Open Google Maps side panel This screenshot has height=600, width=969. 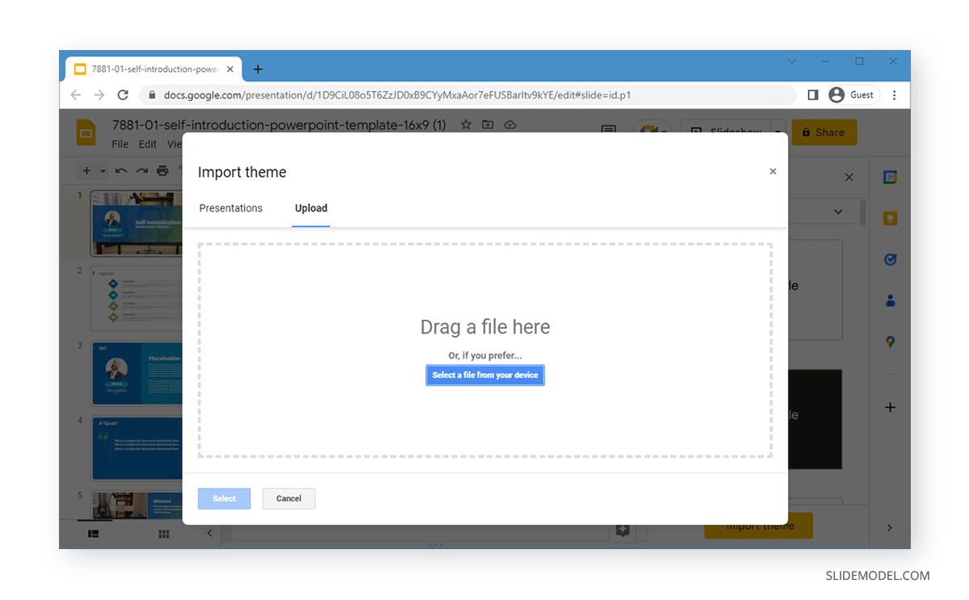(x=890, y=341)
